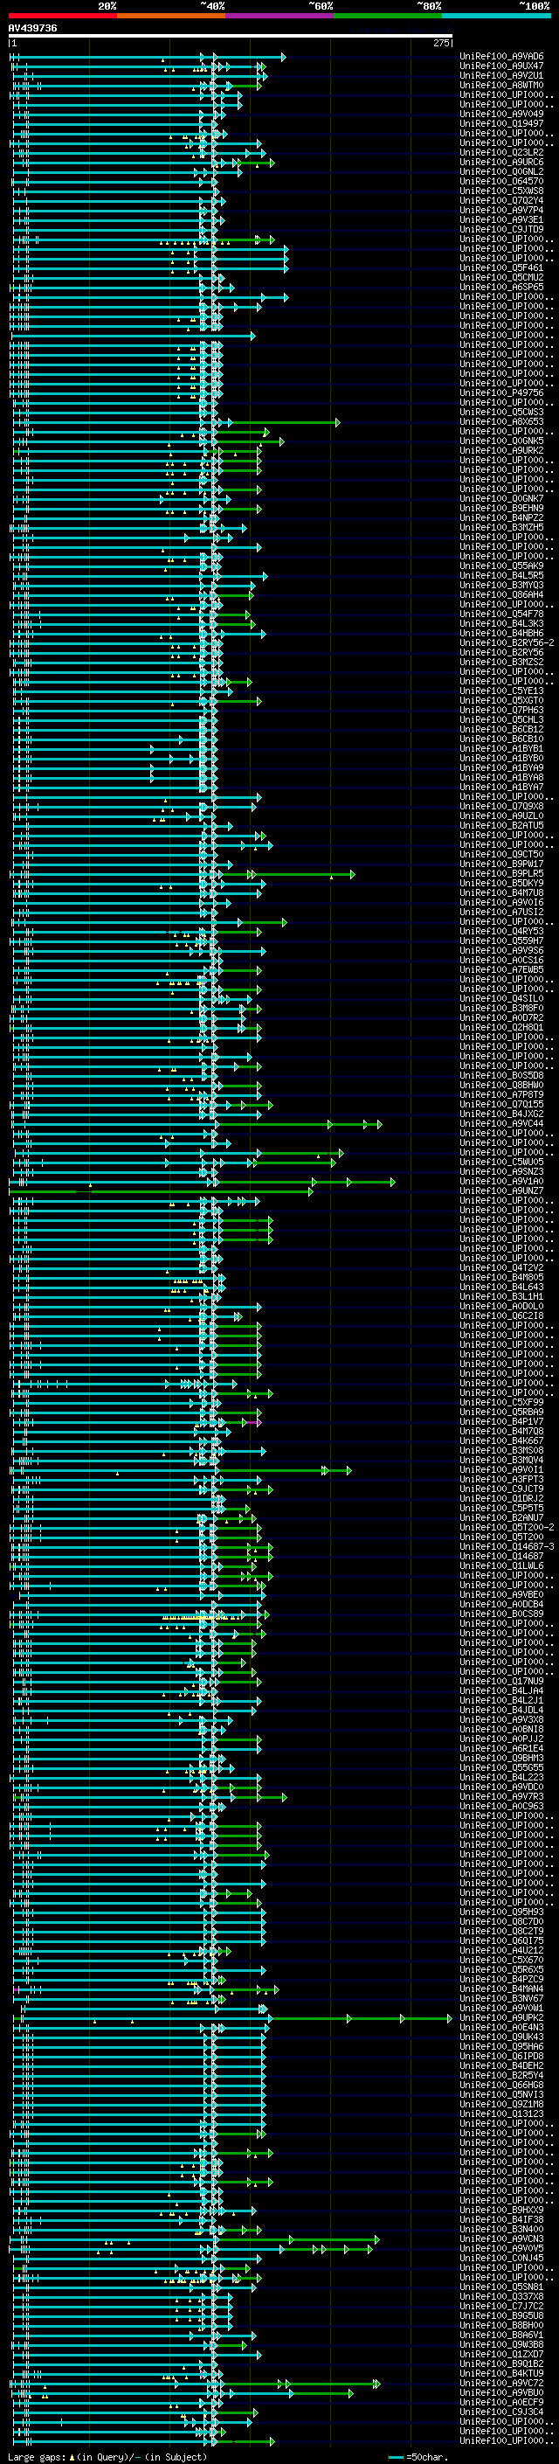559x2464 pixels.
Task: Select hit UniRef100_B4NPZ2
Action: pyautogui.click(x=501, y=517)
